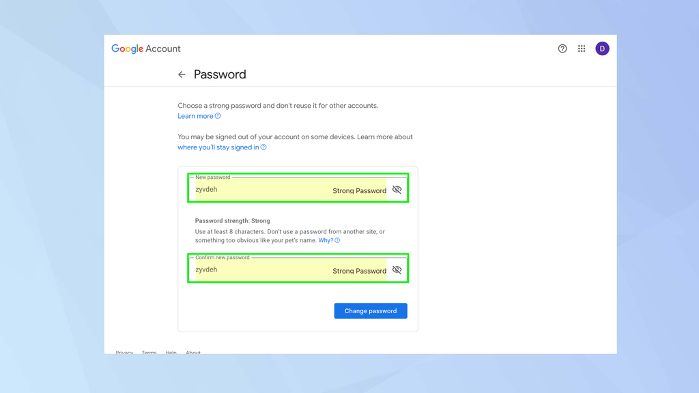Open the account avatar menu

[602, 48]
